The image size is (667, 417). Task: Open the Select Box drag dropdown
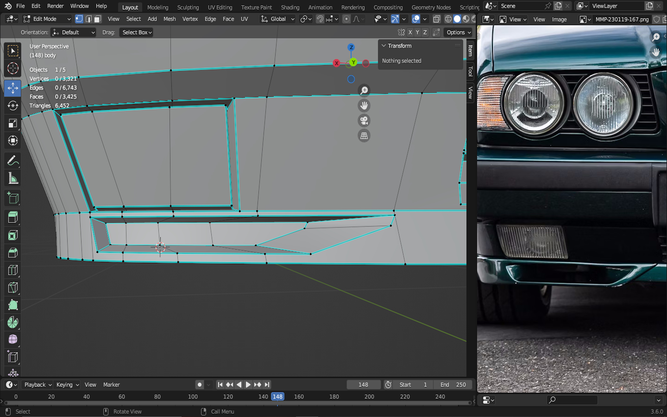click(137, 32)
